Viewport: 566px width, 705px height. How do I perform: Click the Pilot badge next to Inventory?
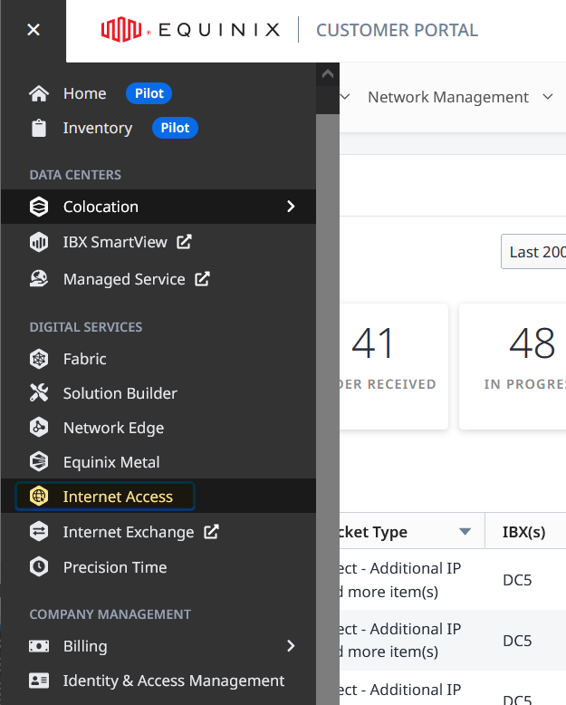[x=175, y=128]
